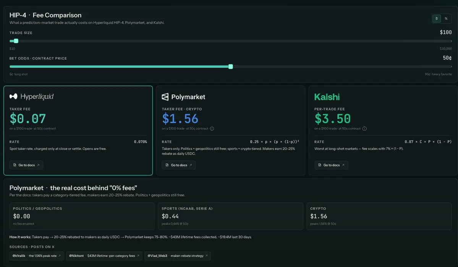Switch fee display to percent mode
This screenshot has width=458, height=267.
(x=446, y=19)
